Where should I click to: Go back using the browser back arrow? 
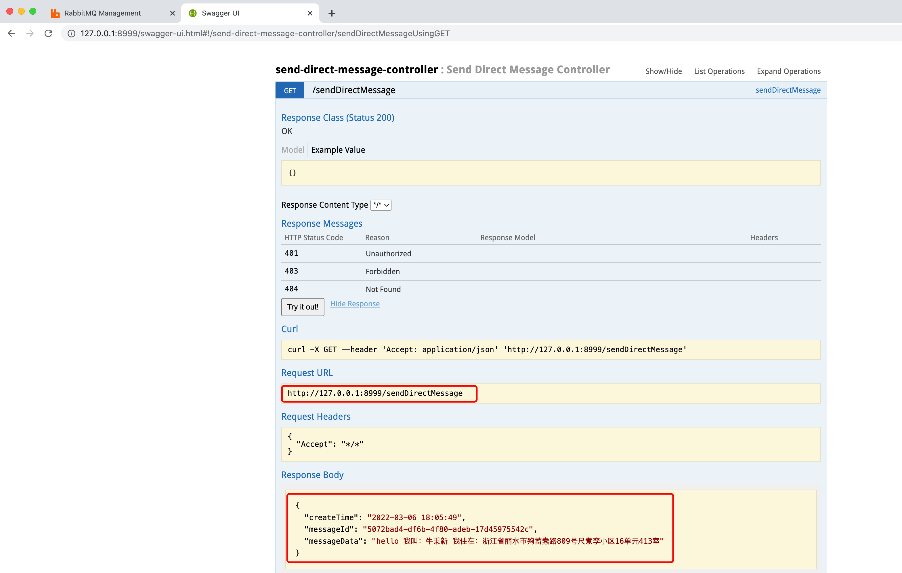point(12,33)
